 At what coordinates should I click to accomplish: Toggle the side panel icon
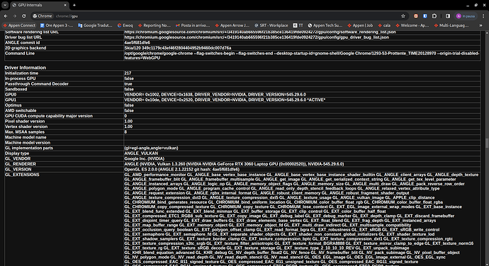tap(448, 16)
